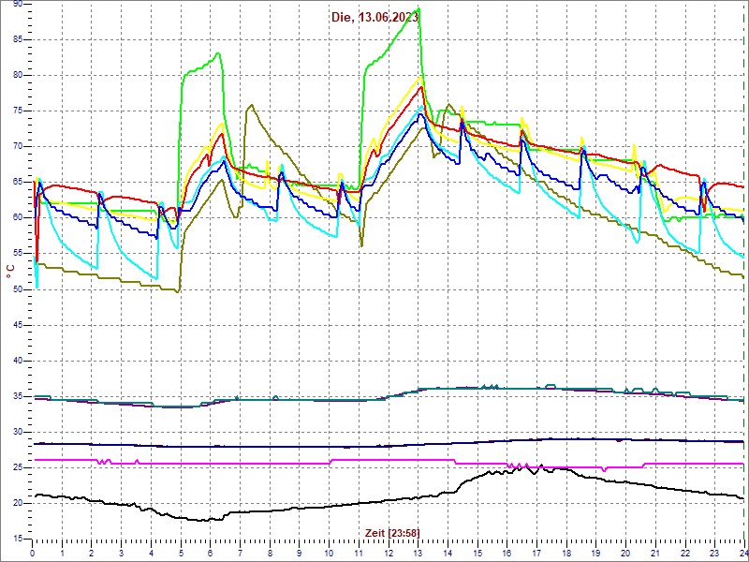Click the "°C" unit label
Viewport: 749px width, 562px height.
pyautogui.click(x=10, y=271)
